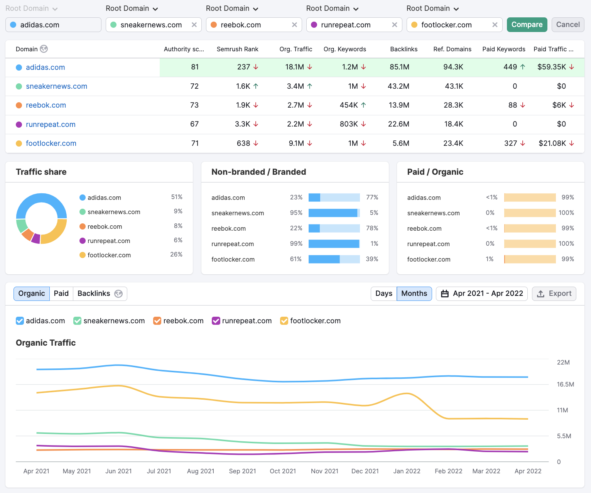This screenshot has height=493, width=591.
Task: Remove runrepeat.com using its X icon
Action: [x=395, y=25]
